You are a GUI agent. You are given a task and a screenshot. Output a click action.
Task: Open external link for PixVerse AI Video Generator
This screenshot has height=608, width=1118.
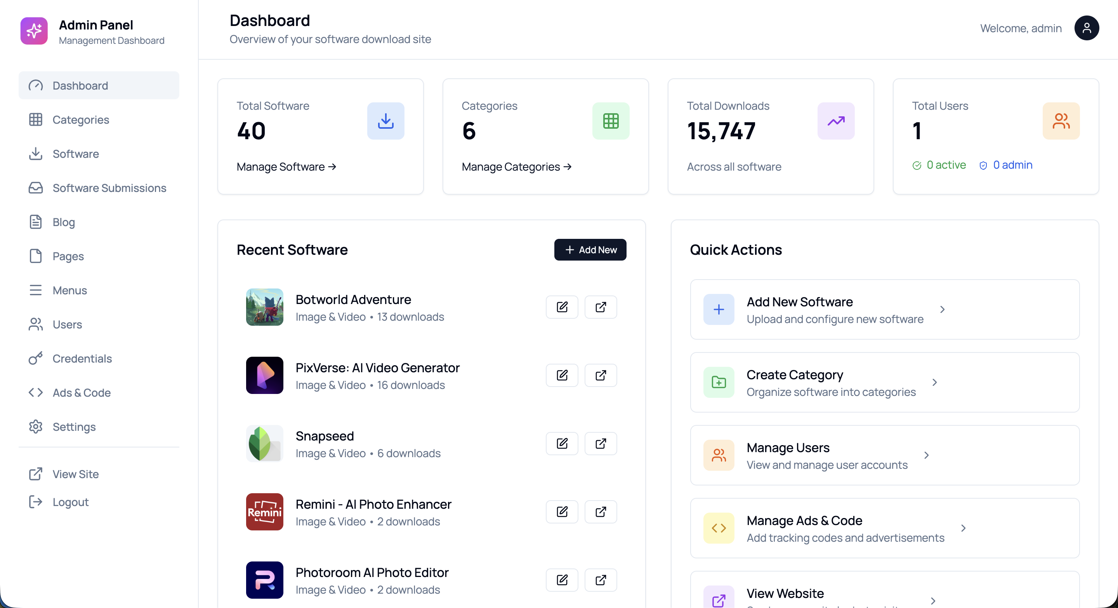[600, 375]
